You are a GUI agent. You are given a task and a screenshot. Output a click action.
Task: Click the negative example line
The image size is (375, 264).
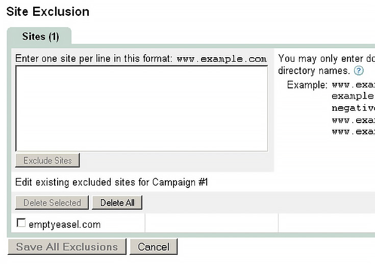[354, 108]
